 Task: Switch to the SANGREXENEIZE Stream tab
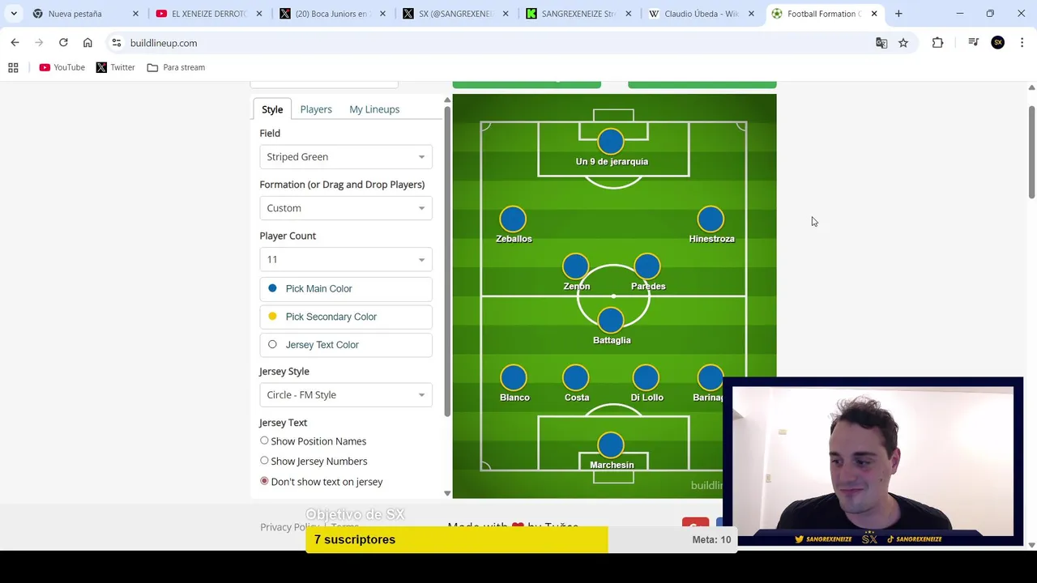click(578, 14)
